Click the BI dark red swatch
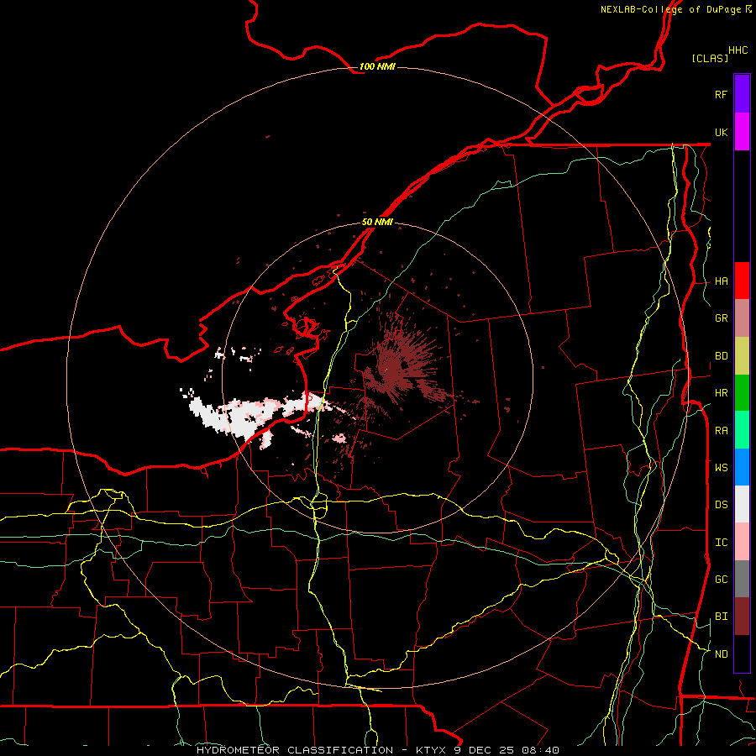Screen dimensions: 756x756 click(742, 617)
